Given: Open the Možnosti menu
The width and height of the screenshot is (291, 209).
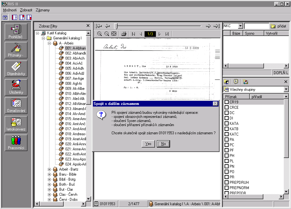Looking at the screenshot, I should click(10, 10).
